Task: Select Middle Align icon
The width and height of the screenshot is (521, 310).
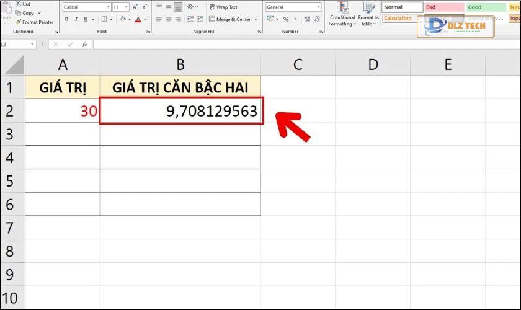Action: (x=169, y=6)
